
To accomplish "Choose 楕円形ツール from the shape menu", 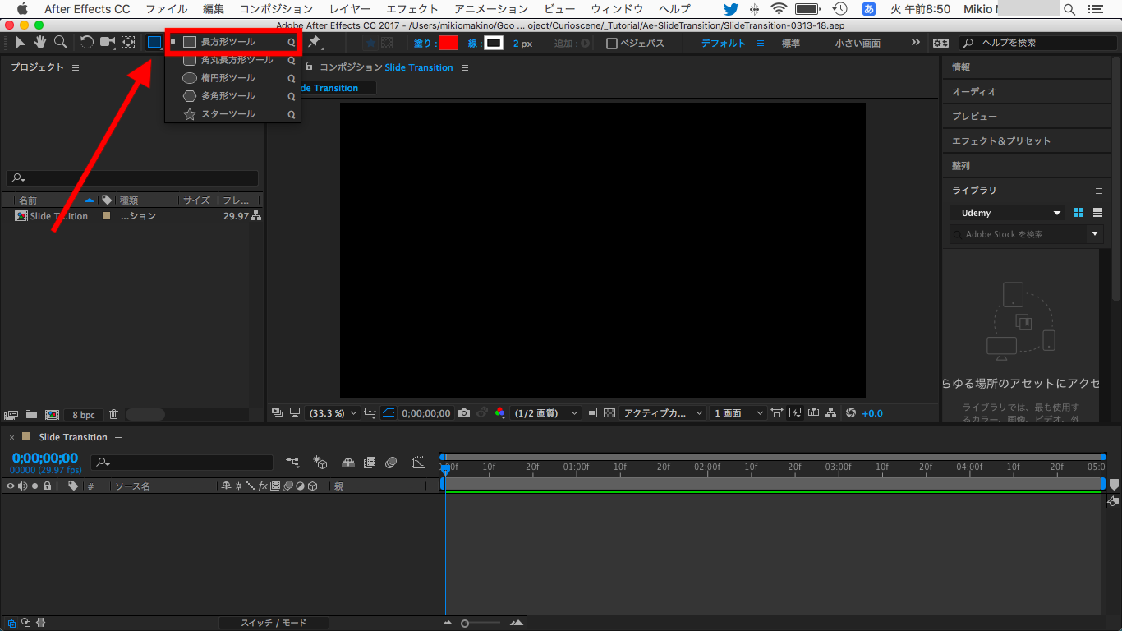I will [228, 78].
